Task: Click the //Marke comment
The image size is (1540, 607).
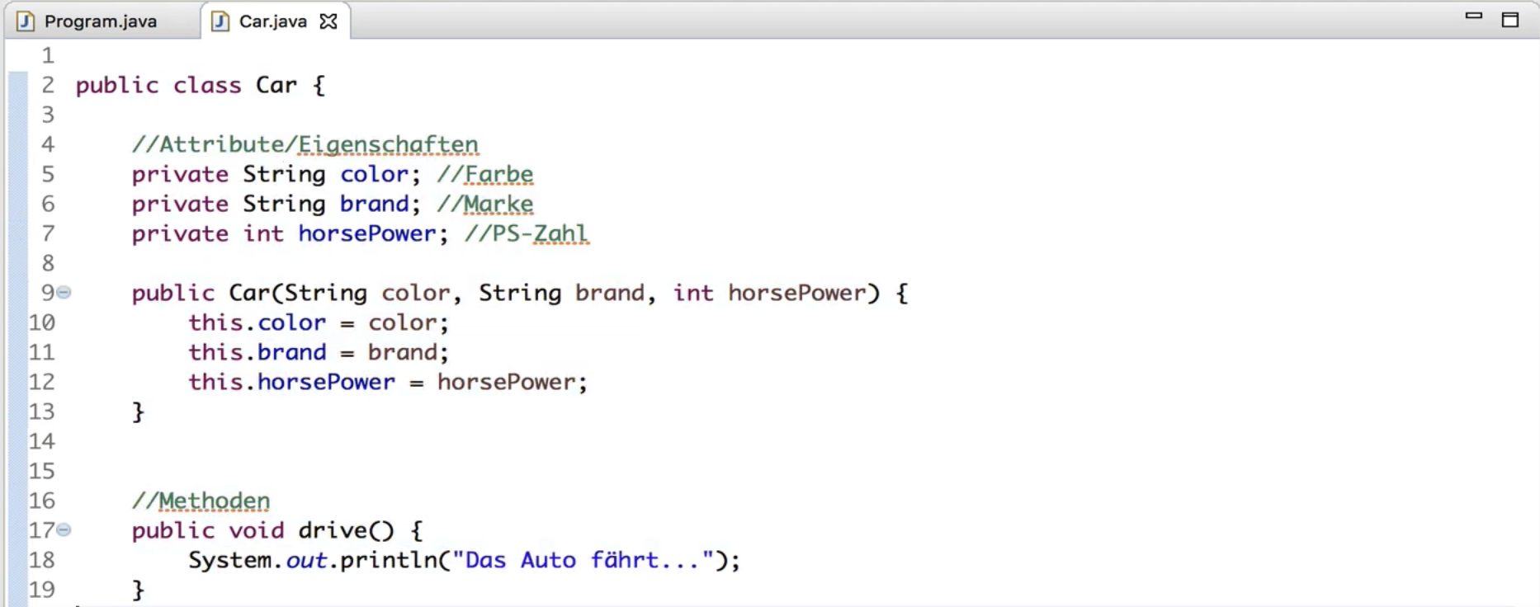Action: [485, 204]
